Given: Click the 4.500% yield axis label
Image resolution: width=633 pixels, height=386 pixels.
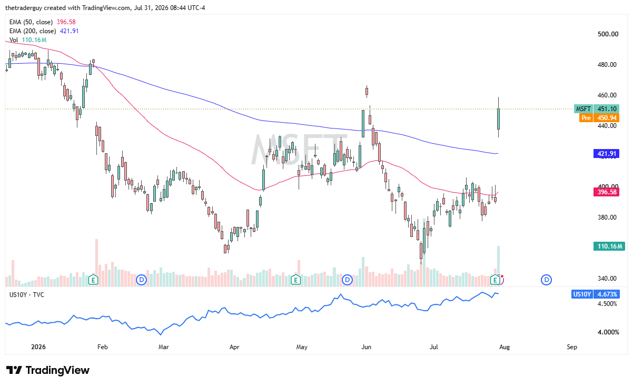Looking at the screenshot, I should pyautogui.click(x=607, y=304).
